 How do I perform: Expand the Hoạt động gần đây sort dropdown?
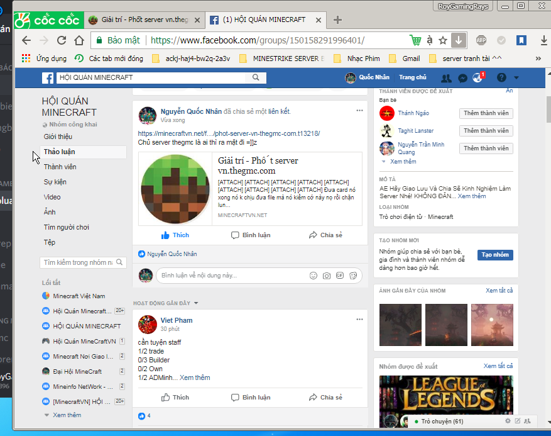(x=196, y=303)
